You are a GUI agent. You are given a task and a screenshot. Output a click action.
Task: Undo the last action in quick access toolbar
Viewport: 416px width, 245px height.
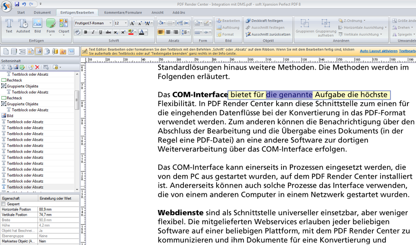(24, 4)
